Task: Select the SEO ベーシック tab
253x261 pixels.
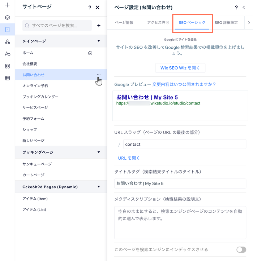Action: coord(192,23)
